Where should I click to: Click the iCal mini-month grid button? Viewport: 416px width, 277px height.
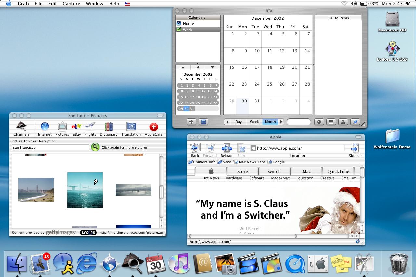click(x=203, y=122)
